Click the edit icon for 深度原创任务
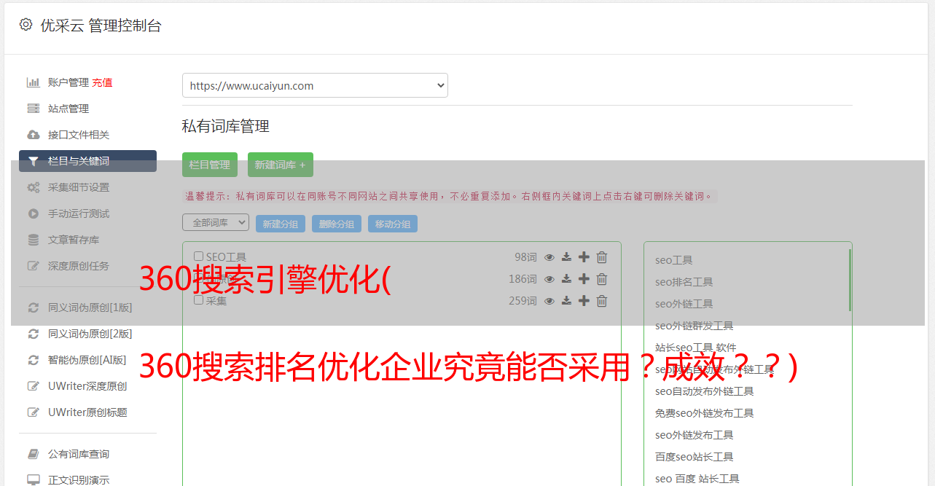 pos(34,266)
